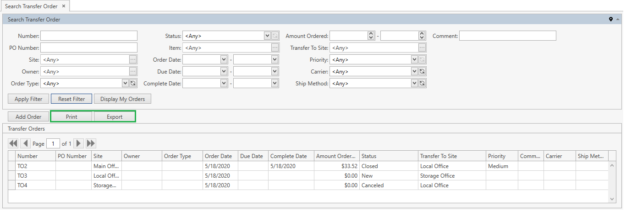This screenshot has height=211, width=626.
Task: Go to the last page of results
Action: 91,143
